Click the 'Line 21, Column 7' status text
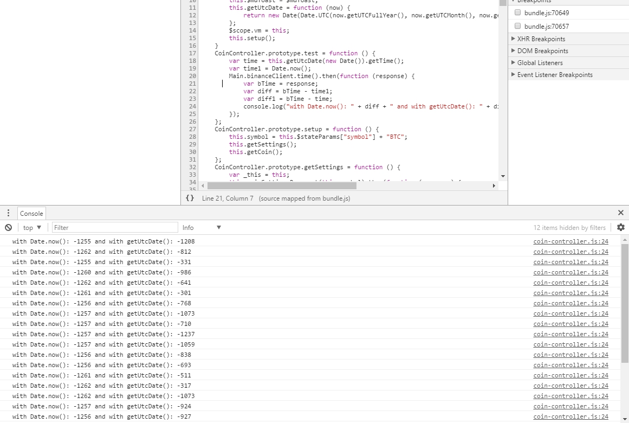 [x=228, y=198]
